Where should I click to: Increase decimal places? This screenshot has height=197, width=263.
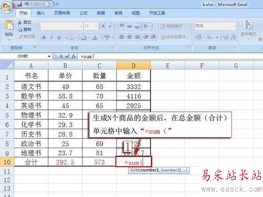click(x=226, y=37)
